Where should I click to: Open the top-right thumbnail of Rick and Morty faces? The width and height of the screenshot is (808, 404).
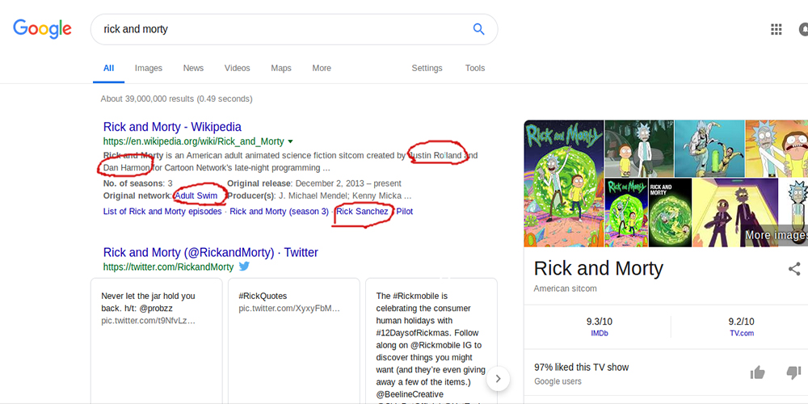pos(776,149)
